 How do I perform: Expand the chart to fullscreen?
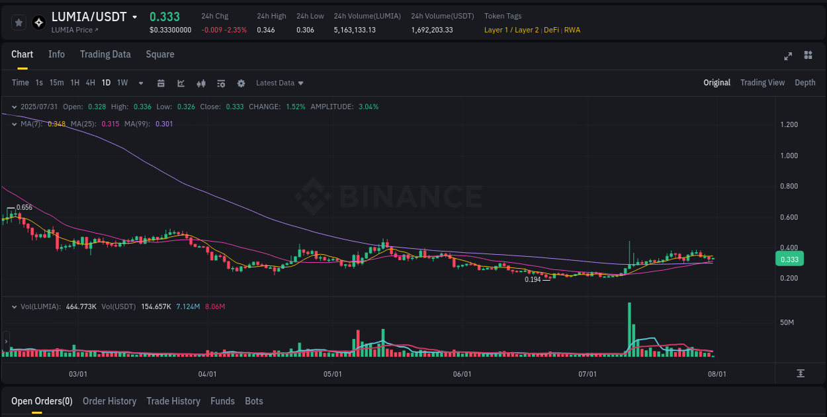[788, 56]
